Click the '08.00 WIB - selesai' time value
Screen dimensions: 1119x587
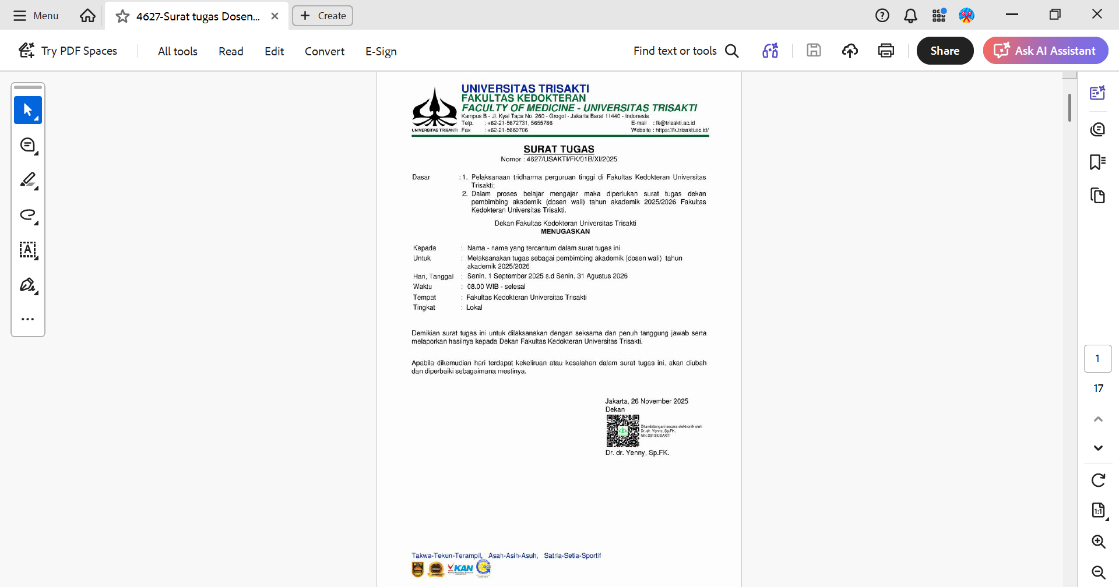[496, 287]
